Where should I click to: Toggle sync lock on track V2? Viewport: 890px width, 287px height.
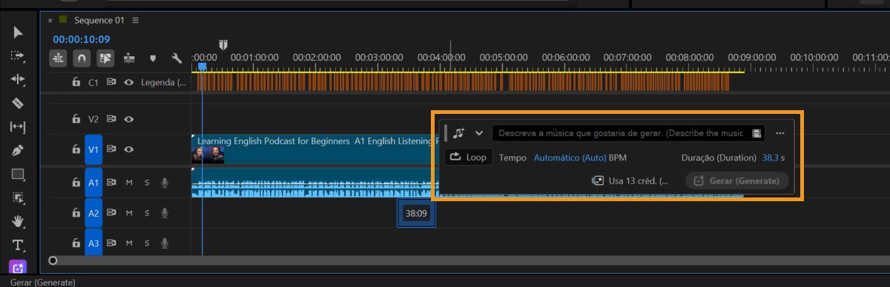111,118
